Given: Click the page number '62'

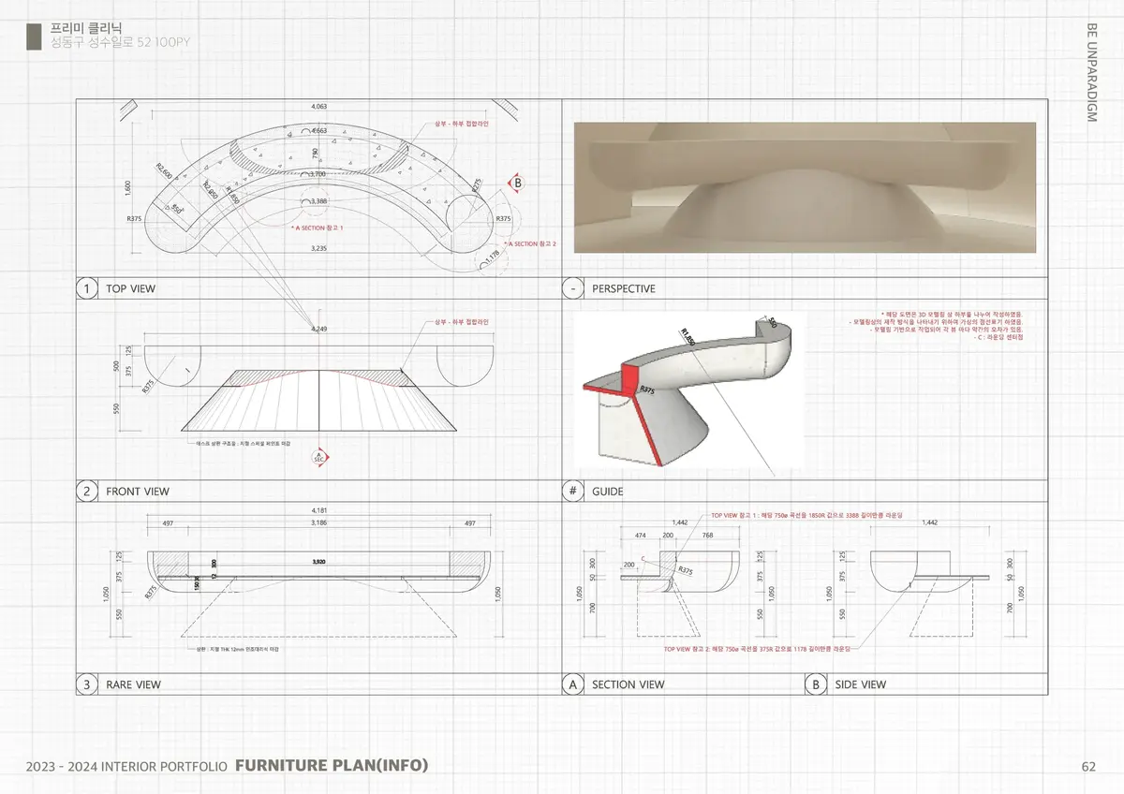Looking at the screenshot, I should (1088, 766).
